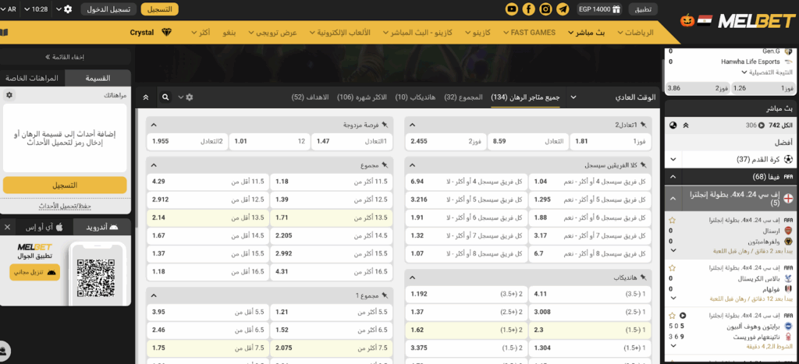This screenshot has width=799, height=364.
Task: Click the EGP 14000 gift bonus button
Action: 599,9
